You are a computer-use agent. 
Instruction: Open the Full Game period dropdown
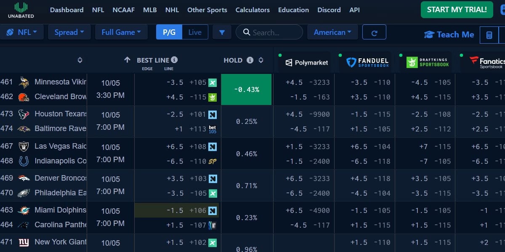coord(122,32)
